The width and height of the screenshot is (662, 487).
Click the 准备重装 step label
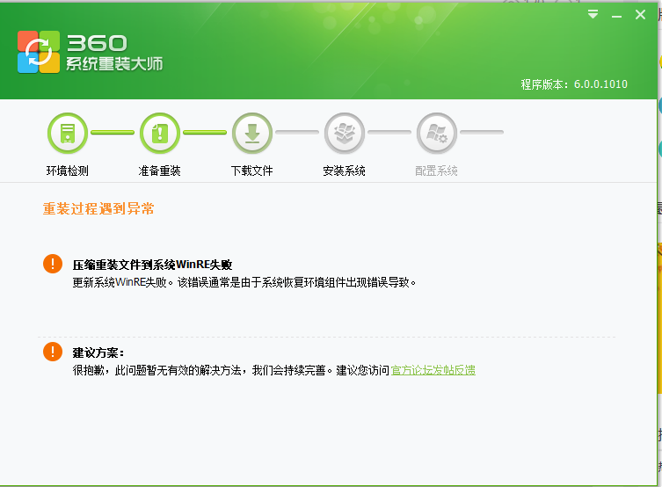tap(160, 171)
